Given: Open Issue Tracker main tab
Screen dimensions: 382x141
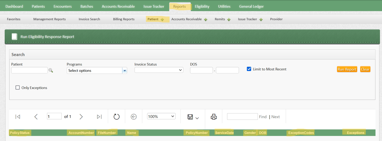Looking at the screenshot, I should click(x=154, y=6).
